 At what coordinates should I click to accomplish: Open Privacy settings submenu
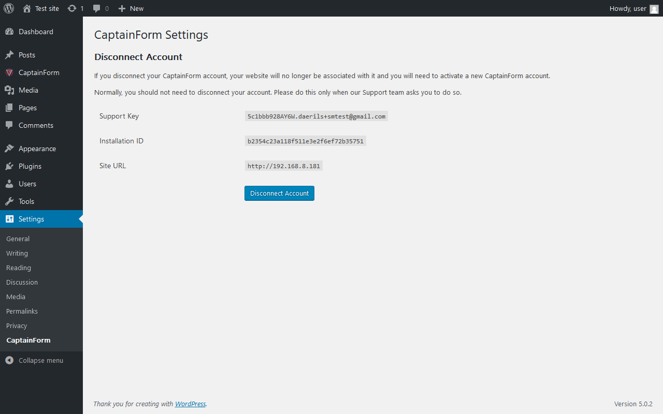17,326
